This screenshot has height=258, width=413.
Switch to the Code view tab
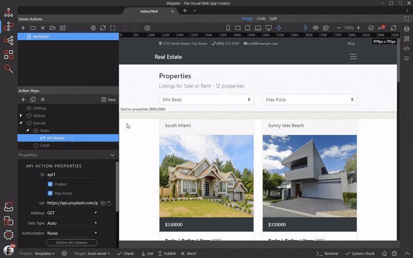261,19
